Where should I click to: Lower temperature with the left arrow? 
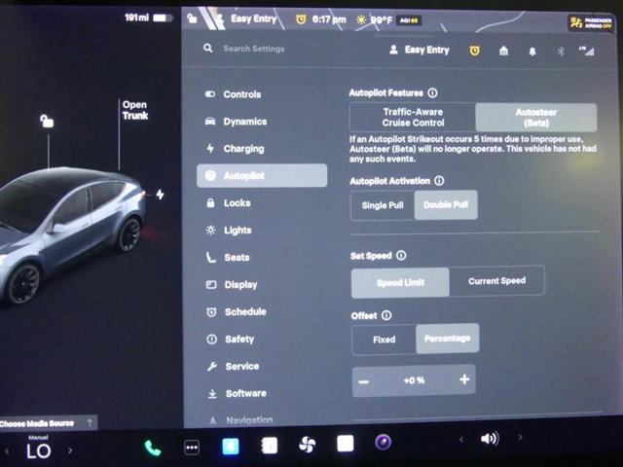click(7, 451)
